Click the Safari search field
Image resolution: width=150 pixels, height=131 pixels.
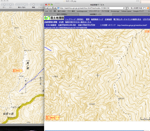[x=138, y=8]
